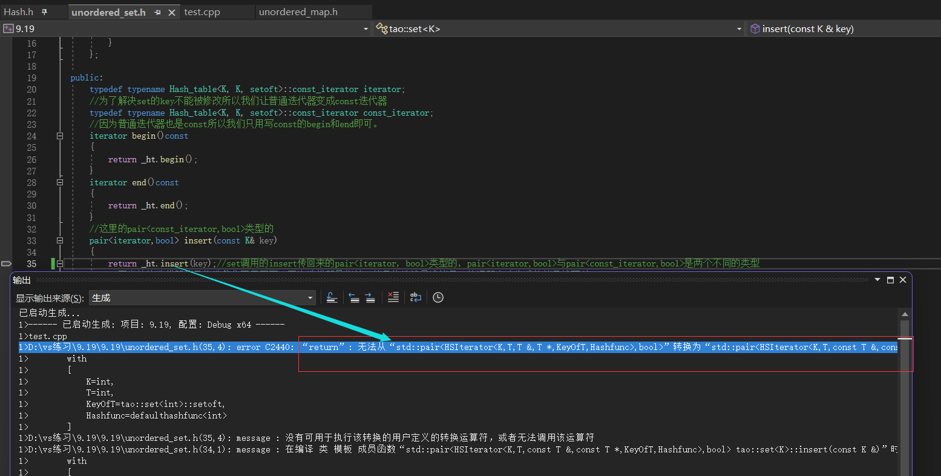Pin the unordered_set.h tab
941x476 pixels.
[157, 12]
